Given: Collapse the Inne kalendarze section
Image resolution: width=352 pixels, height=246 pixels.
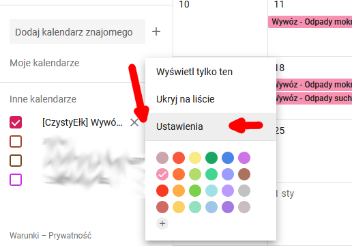Looking at the screenshot, I should click(43, 99).
